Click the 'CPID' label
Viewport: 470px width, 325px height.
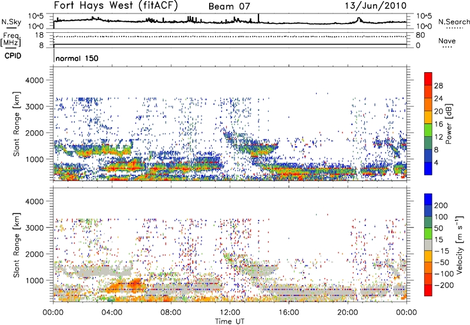(13, 56)
